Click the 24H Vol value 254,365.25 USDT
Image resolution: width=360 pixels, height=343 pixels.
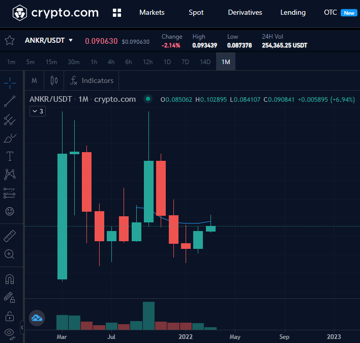click(285, 45)
